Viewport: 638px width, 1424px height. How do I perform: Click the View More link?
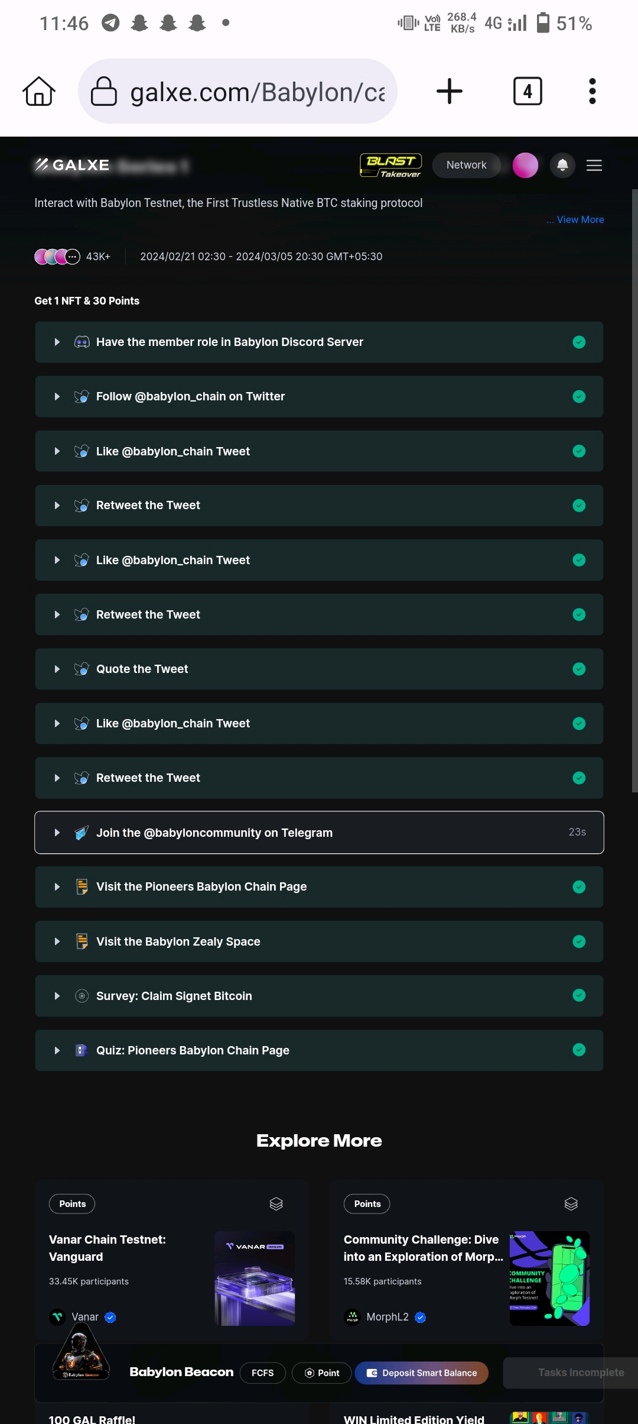pos(580,220)
